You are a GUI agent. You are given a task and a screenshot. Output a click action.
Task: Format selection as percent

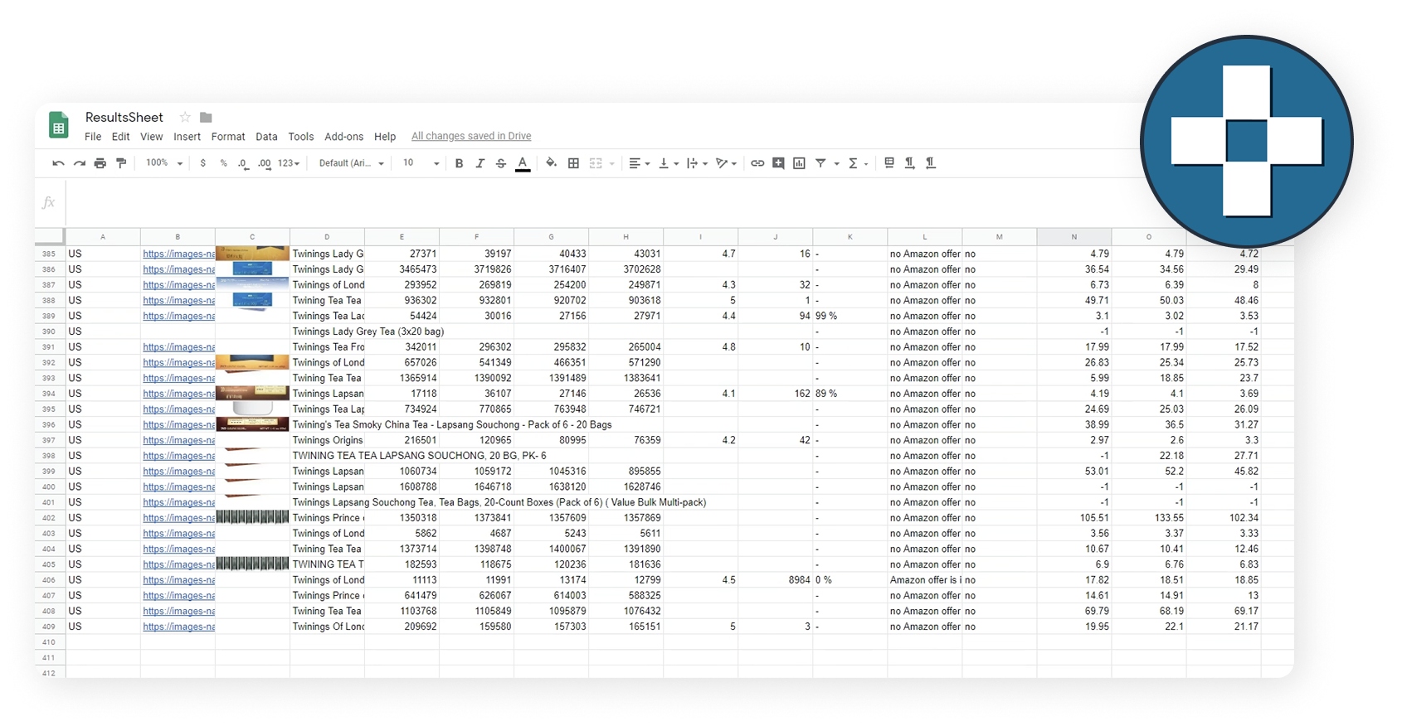[223, 163]
